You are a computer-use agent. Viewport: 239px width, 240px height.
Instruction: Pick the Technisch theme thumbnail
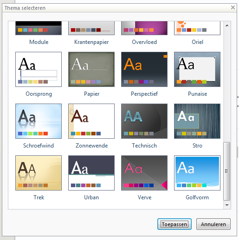click(144, 121)
